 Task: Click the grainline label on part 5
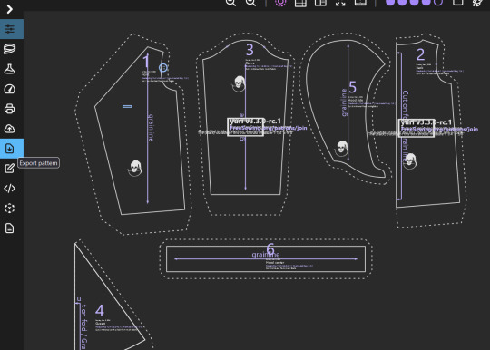344,102
